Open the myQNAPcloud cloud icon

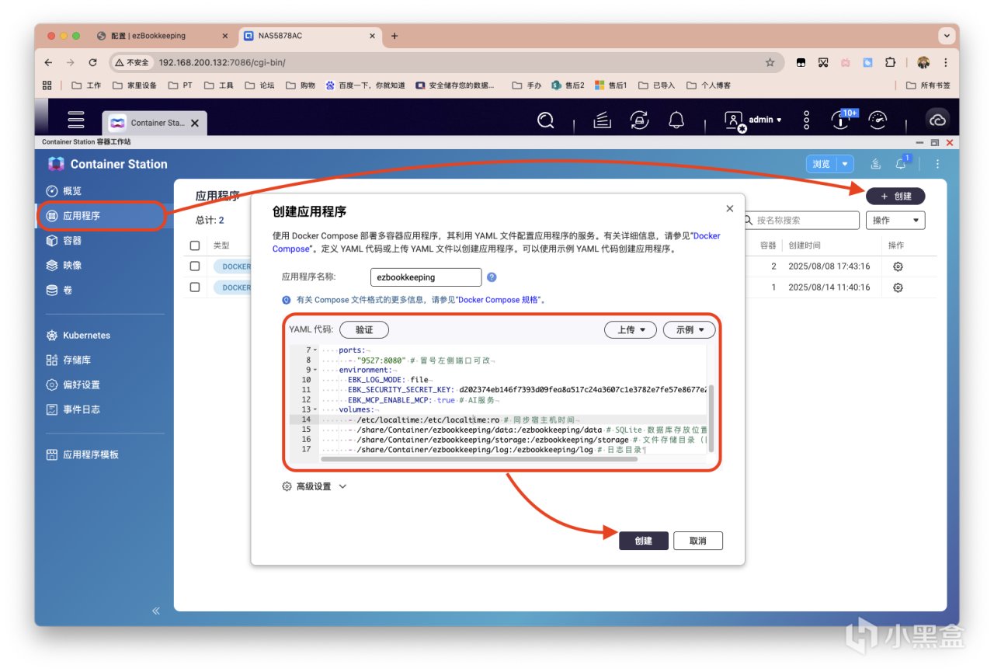[x=937, y=120]
